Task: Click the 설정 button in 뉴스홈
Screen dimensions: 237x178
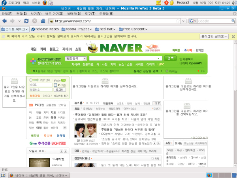Action: (x=156, y=103)
